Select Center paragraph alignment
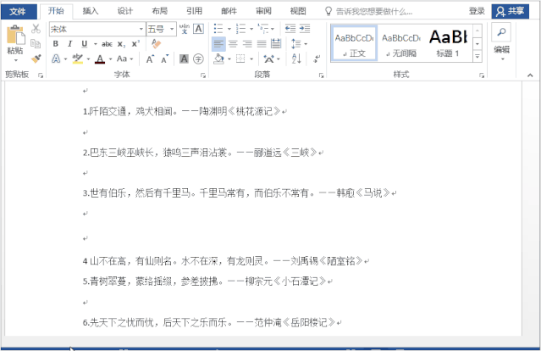The height and width of the screenshot is (351, 541). click(233, 44)
